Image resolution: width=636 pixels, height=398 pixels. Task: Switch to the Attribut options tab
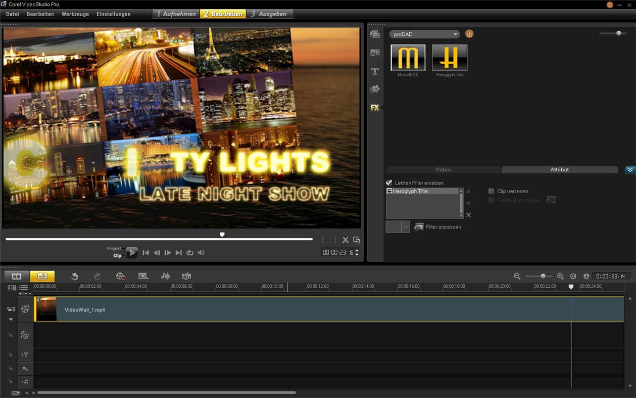pos(559,170)
